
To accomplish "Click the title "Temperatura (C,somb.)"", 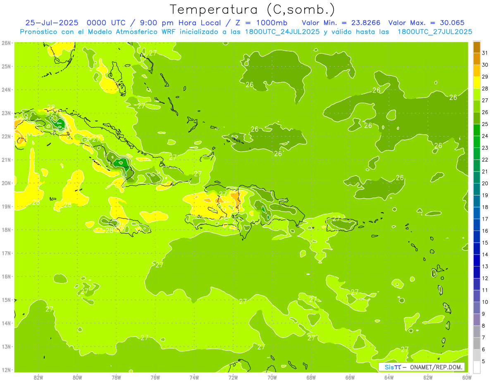I will [x=253, y=10].
